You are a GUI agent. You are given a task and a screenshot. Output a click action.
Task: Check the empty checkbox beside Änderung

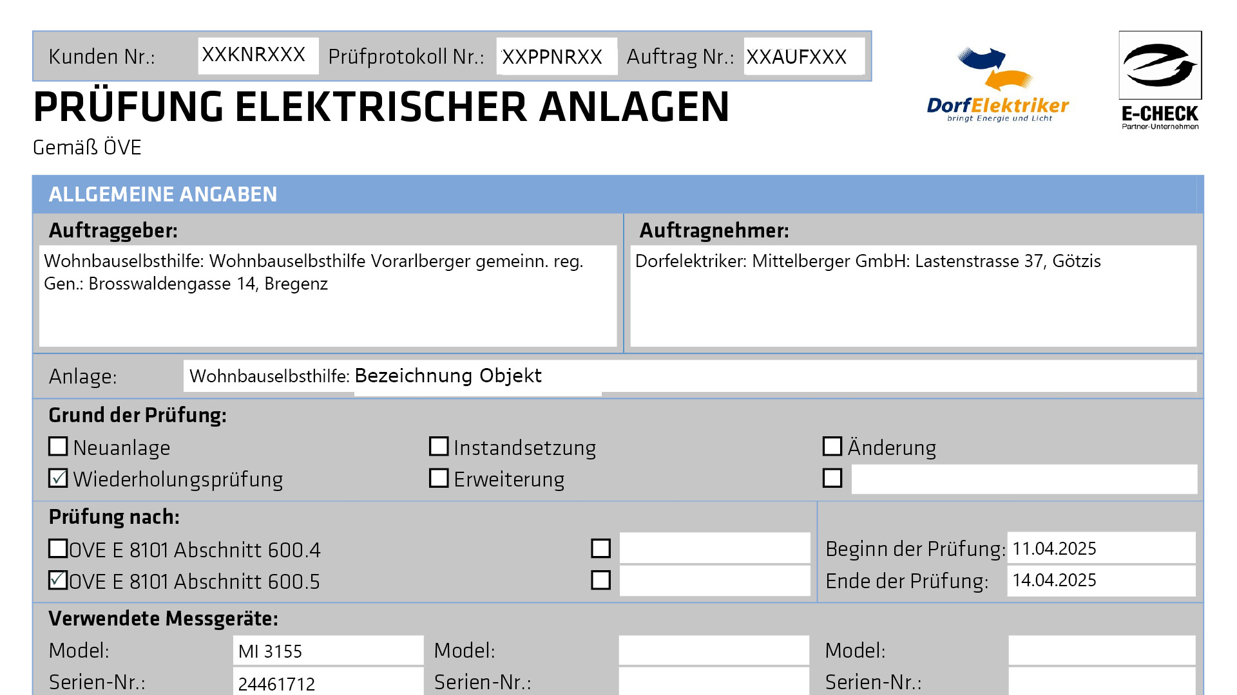click(x=832, y=478)
